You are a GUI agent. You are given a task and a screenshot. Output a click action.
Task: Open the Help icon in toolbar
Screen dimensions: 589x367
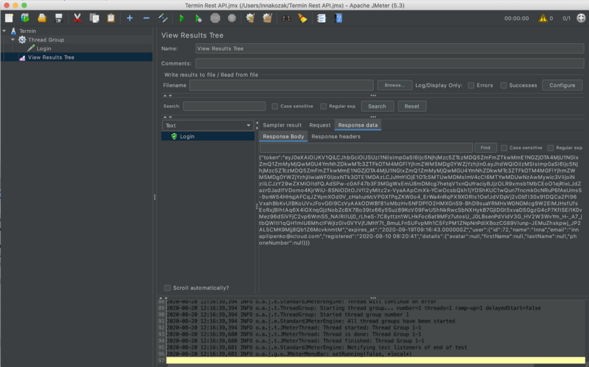[x=338, y=18]
